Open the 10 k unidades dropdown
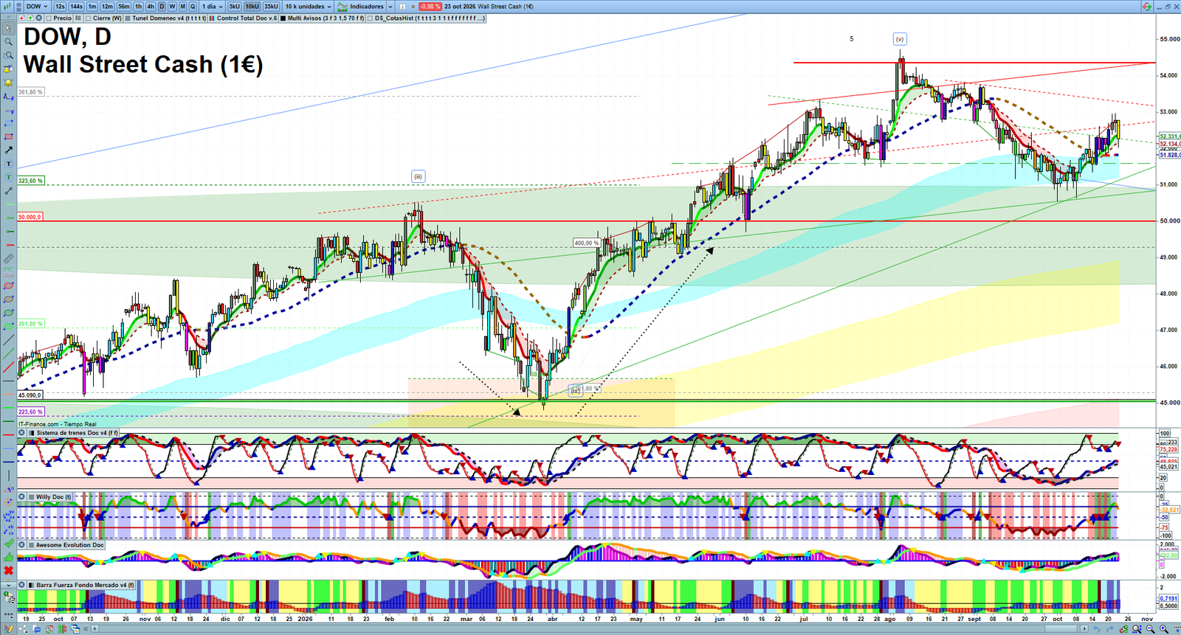Screen dimensions: 1181x635 tap(308, 7)
